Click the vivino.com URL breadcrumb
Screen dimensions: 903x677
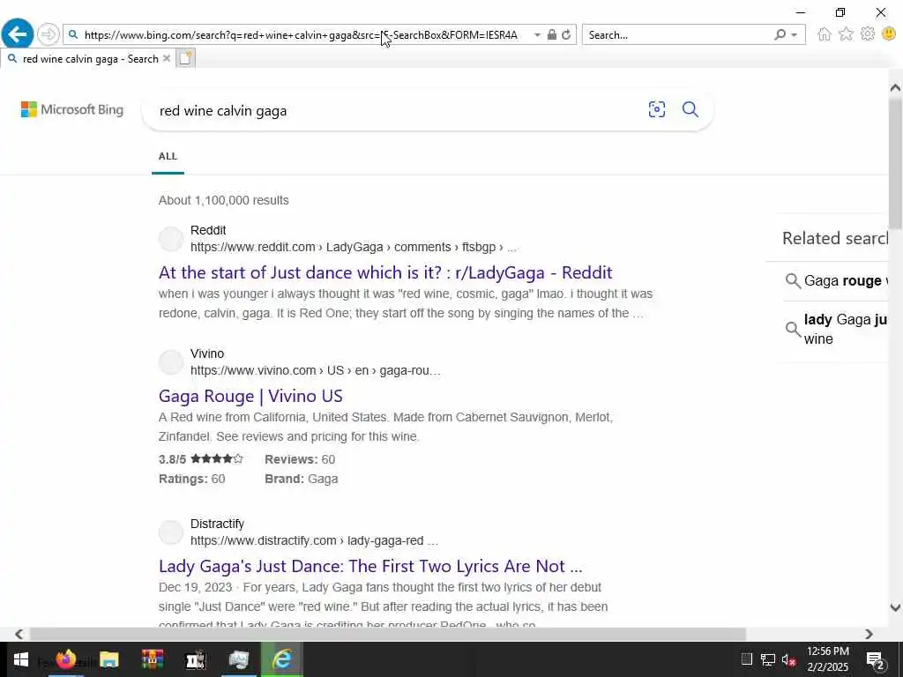315,371
